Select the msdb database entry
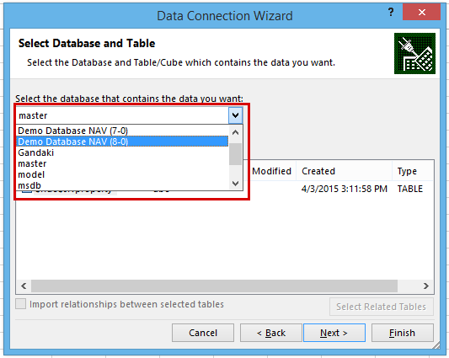Image resolution: width=449 pixels, height=358 pixels. [122, 185]
